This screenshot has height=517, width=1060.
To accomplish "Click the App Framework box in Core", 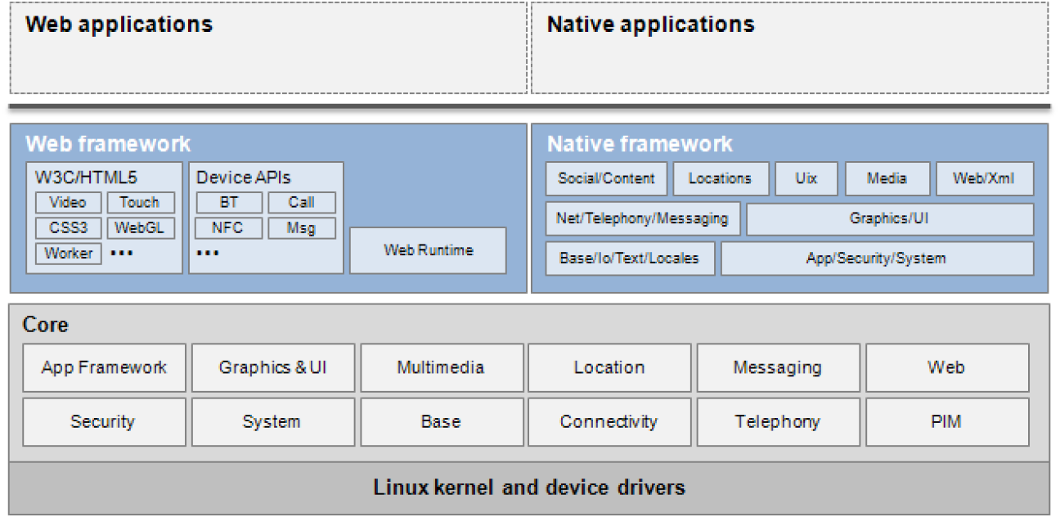I will coord(104,367).
